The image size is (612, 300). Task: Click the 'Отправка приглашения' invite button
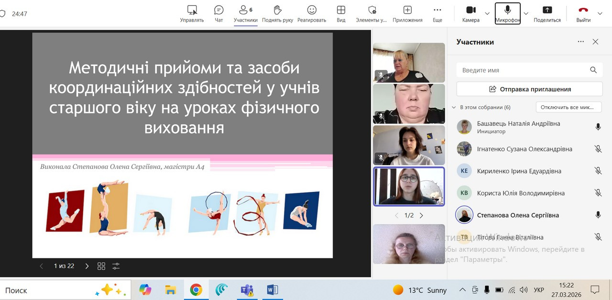pyautogui.click(x=529, y=89)
